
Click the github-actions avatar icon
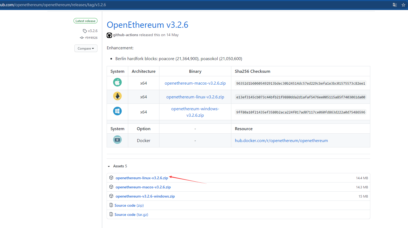click(x=109, y=35)
